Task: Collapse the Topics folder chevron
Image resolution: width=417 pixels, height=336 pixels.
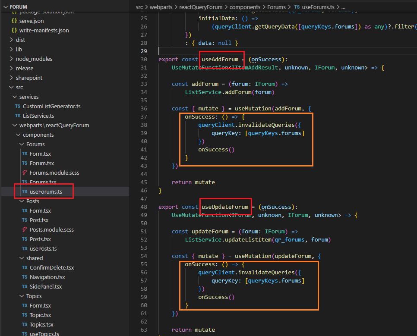Action: tap(22, 296)
